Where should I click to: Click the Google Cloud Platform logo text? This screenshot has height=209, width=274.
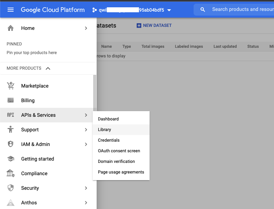point(53,10)
